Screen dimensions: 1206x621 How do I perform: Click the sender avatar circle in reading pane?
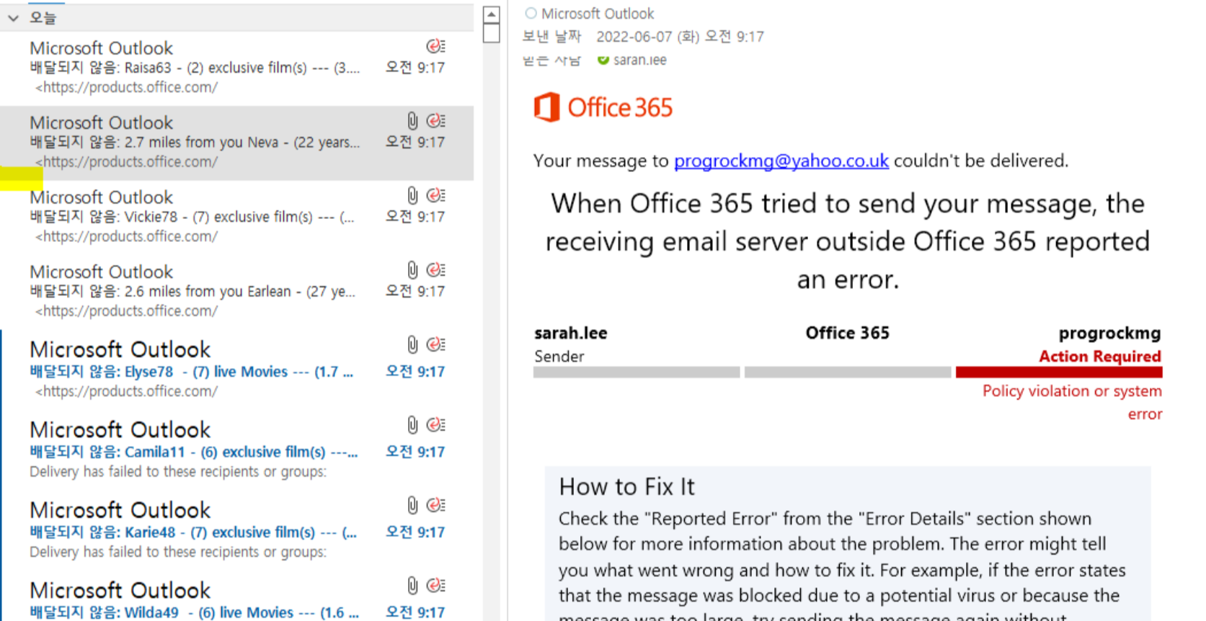[531, 13]
